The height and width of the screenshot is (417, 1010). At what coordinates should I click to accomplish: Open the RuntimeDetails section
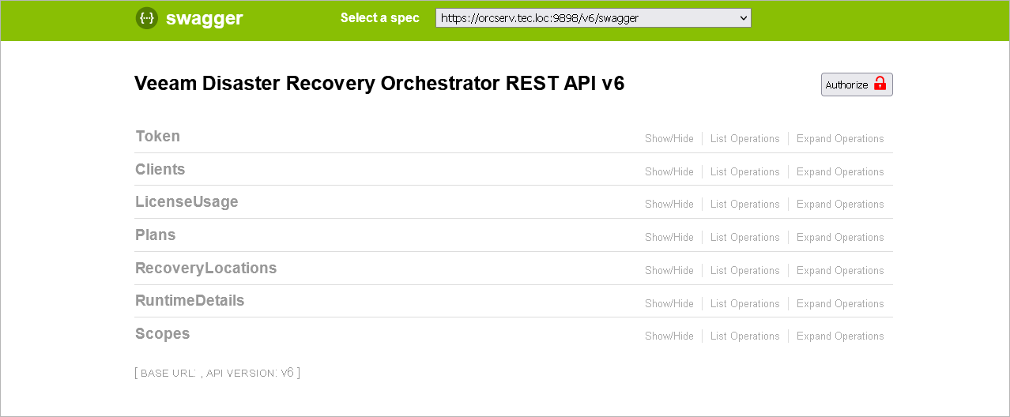click(190, 301)
